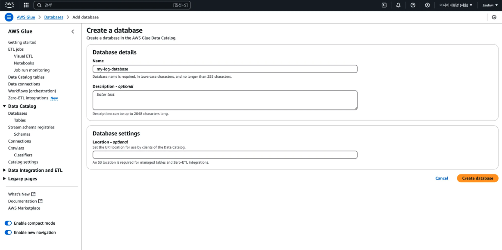The height and width of the screenshot is (250, 502).
Task: Open Stream schema registries
Action: click(x=31, y=127)
